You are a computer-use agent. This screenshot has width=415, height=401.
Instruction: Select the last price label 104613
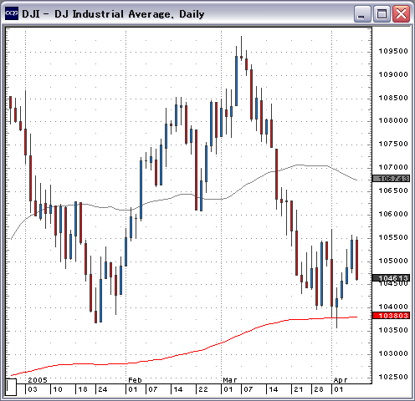(x=392, y=277)
